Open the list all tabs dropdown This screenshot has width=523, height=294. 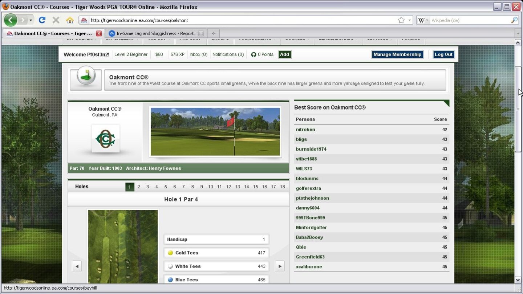(x=518, y=33)
